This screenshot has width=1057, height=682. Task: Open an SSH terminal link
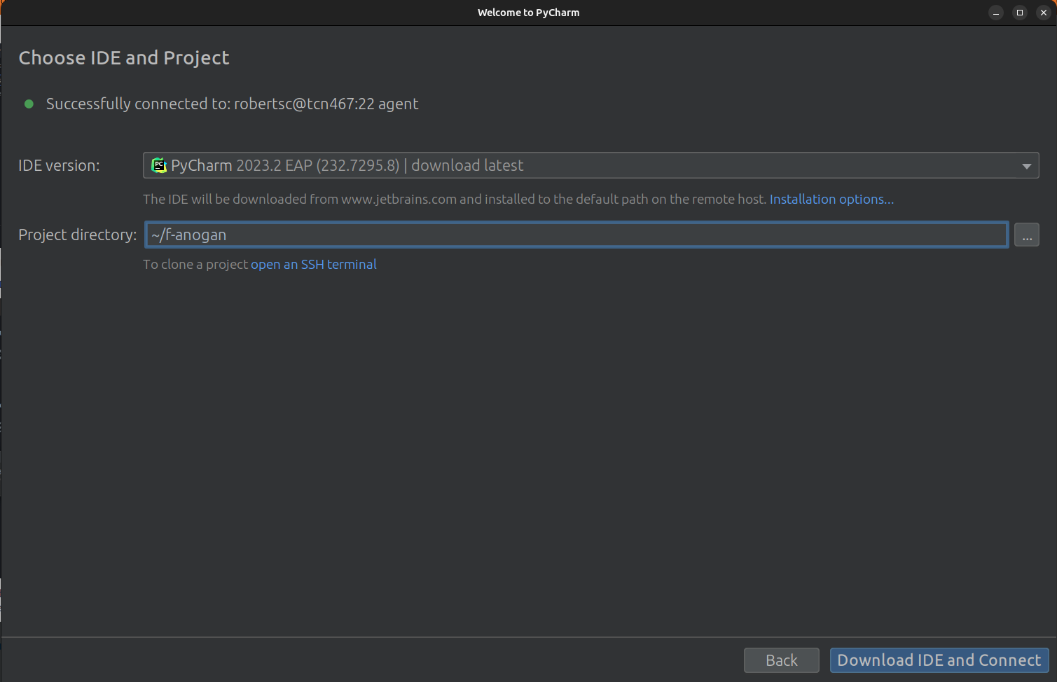point(314,265)
